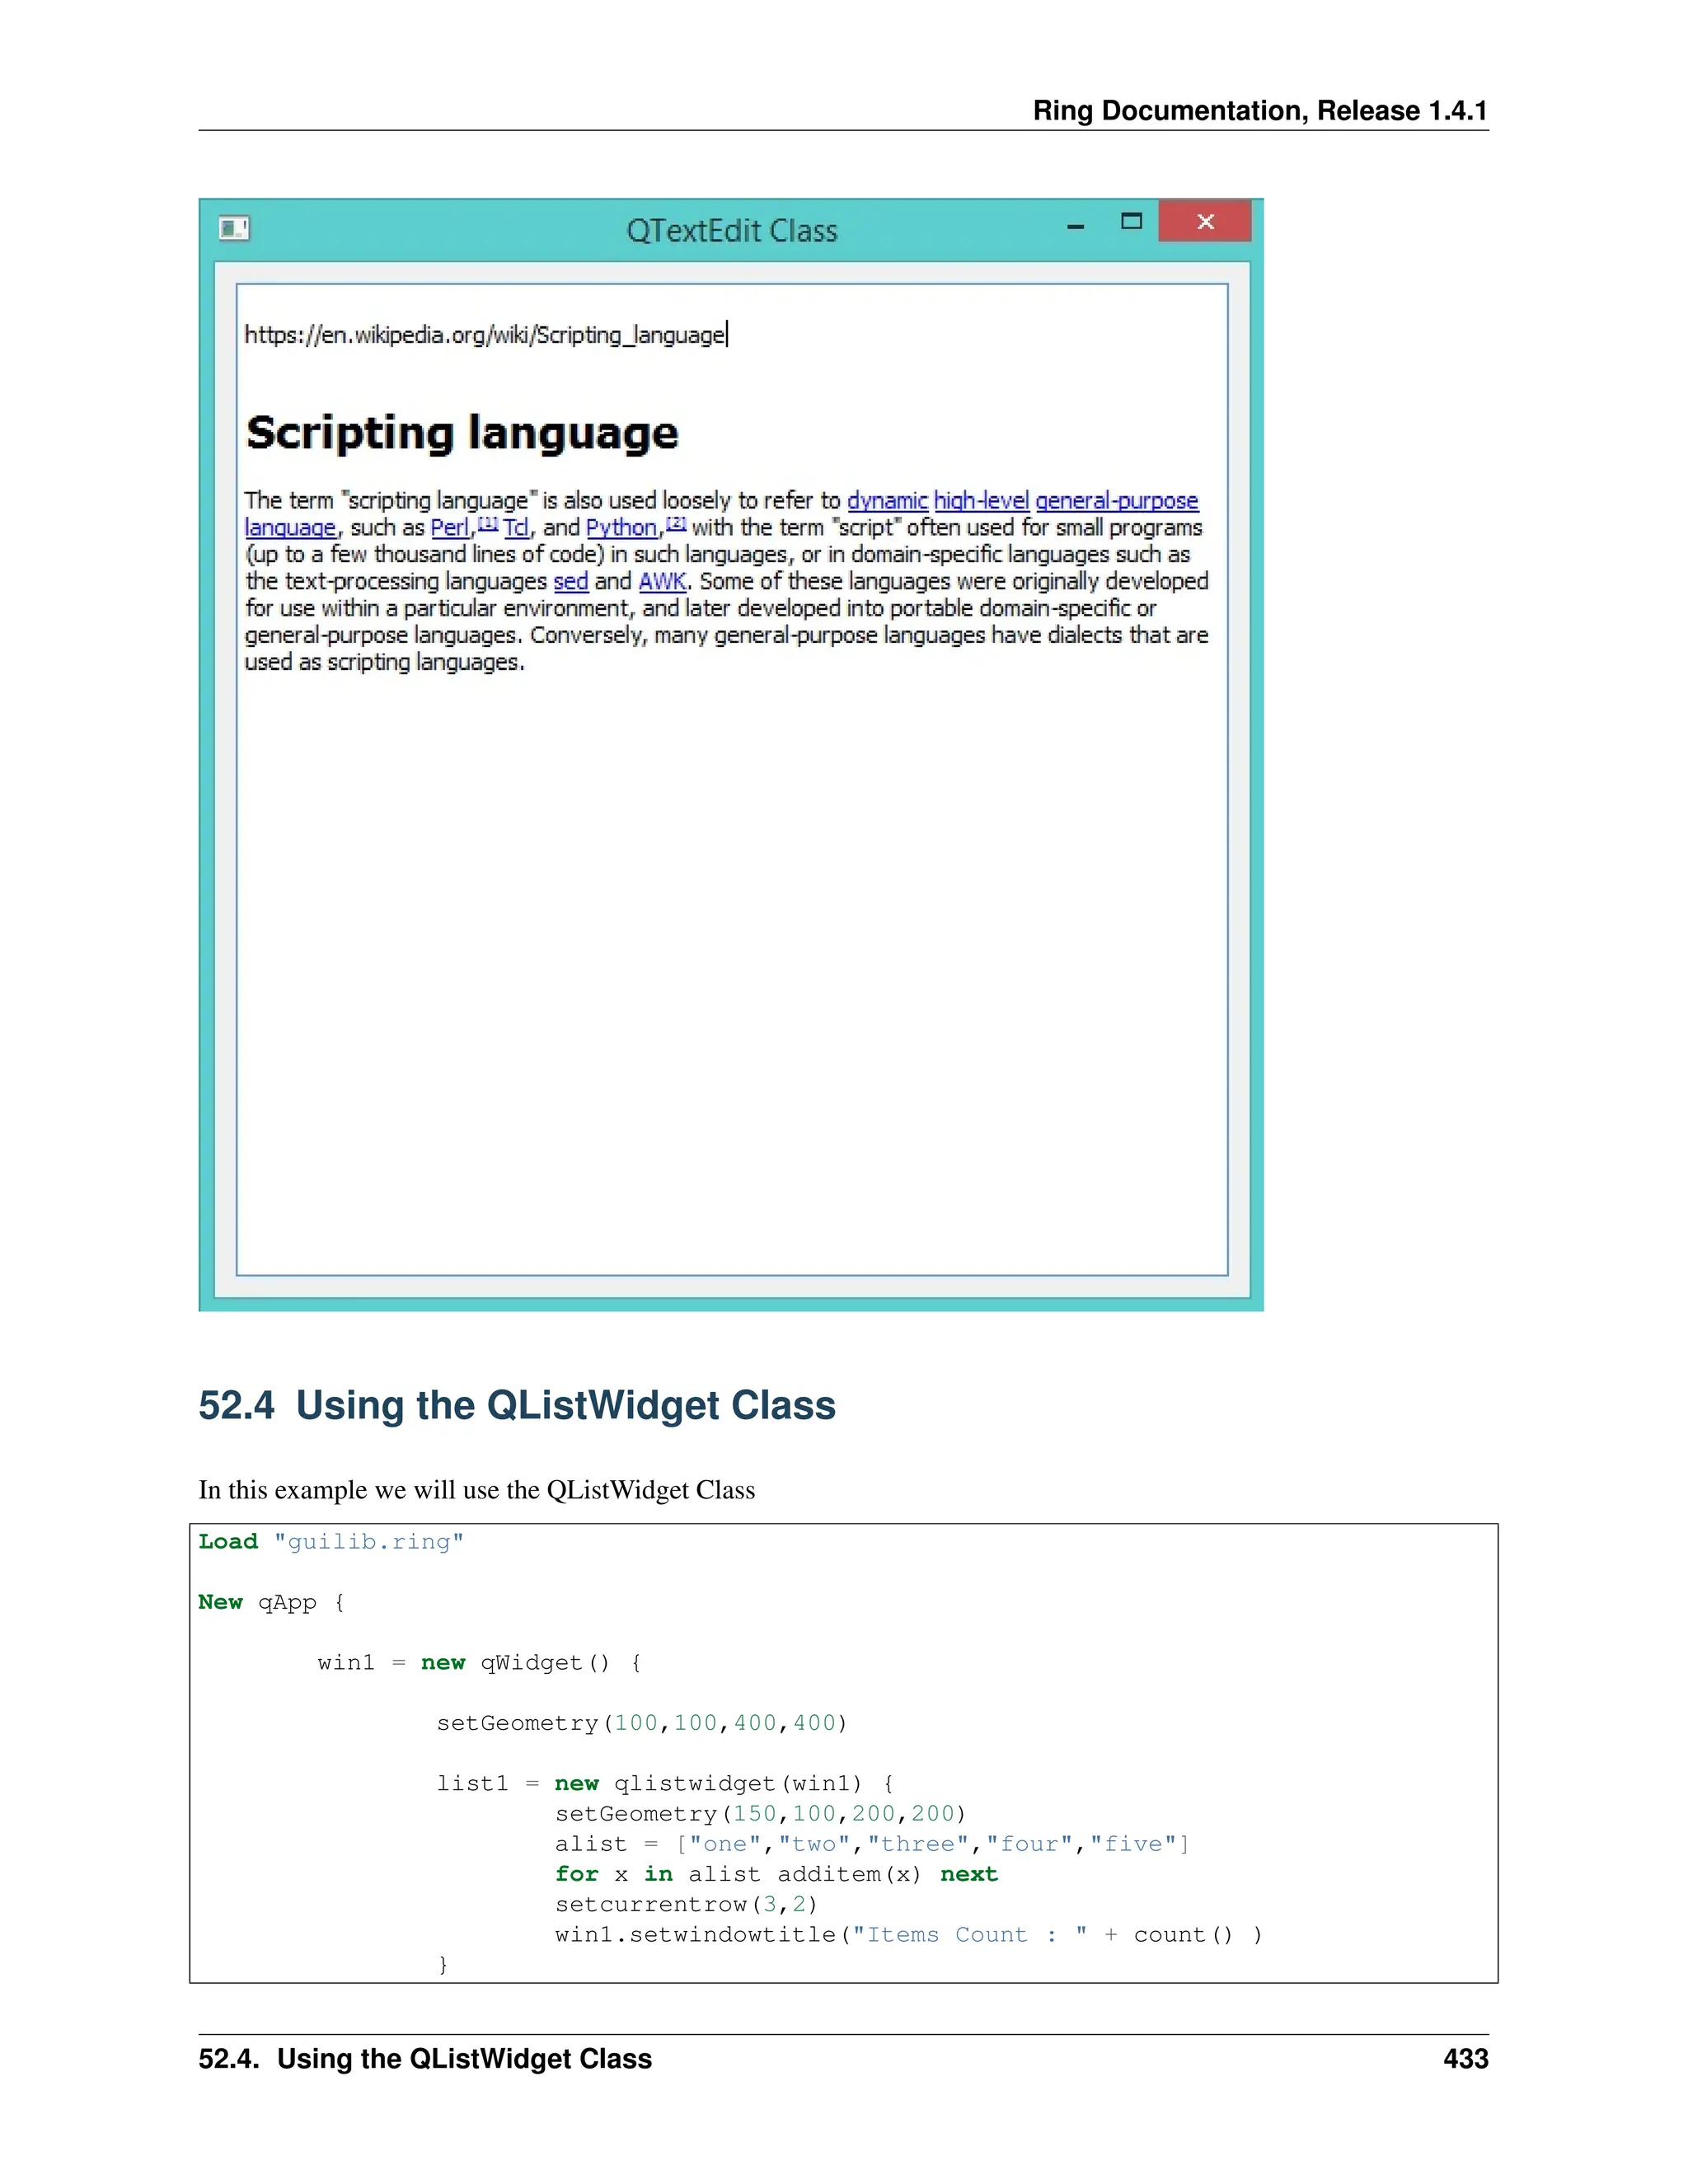Click the QTextEdit Class title bar text
The width and height of the screenshot is (1688, 2184).
pos(731,231)
